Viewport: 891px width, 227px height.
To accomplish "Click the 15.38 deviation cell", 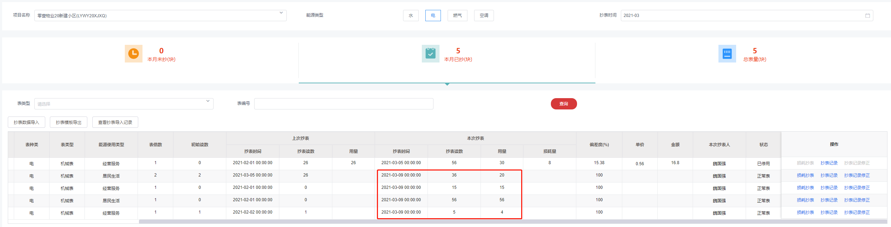I will 599,163.
